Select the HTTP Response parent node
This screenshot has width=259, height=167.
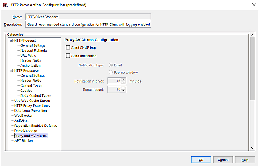pos(27,70)
